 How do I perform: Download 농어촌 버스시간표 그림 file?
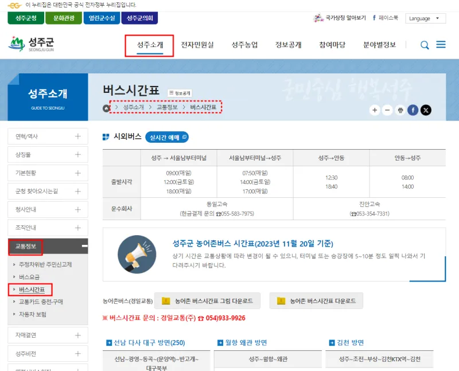[x=207, y=300]
